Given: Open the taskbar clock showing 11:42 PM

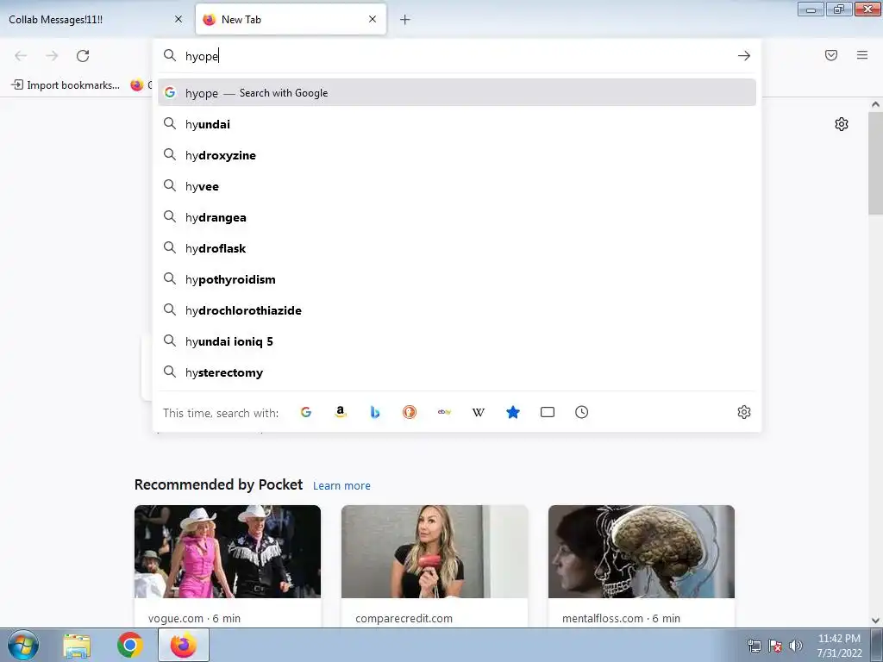Looking at the screenshot, I should 839,646.
